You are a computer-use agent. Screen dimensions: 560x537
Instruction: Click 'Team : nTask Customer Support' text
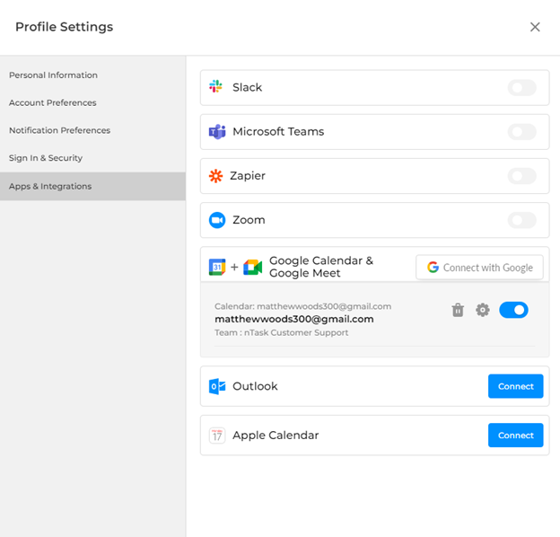[282, 332]
